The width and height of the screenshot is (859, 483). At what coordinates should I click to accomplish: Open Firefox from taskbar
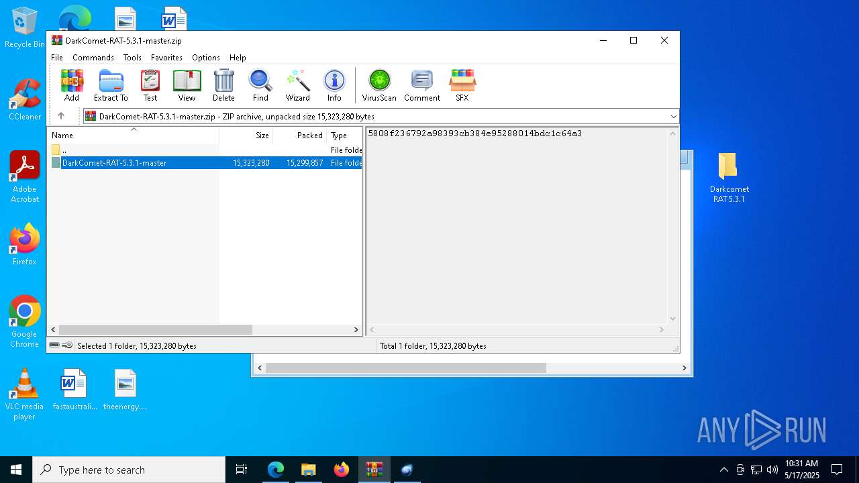pos(342,470)
